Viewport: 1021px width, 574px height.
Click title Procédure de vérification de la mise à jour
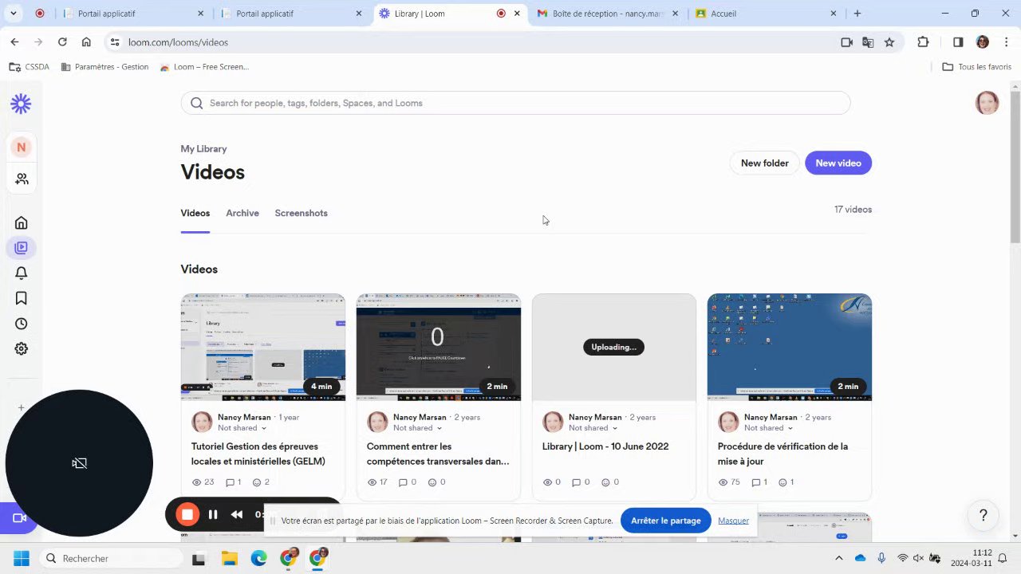click(x=783, y=454)
